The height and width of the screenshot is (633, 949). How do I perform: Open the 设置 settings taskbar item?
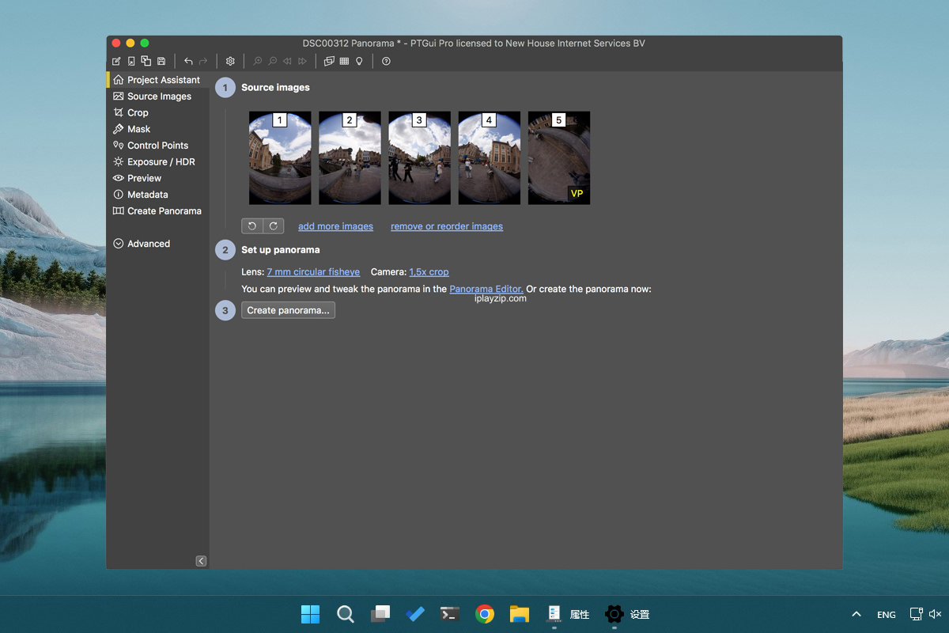pos(627,614)
